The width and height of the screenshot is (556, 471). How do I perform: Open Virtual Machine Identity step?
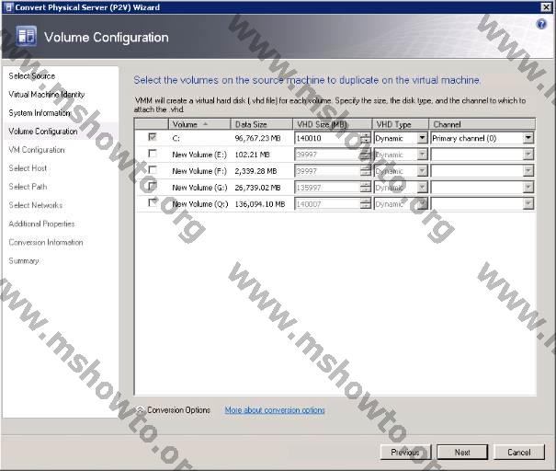[x=47, y=95]
